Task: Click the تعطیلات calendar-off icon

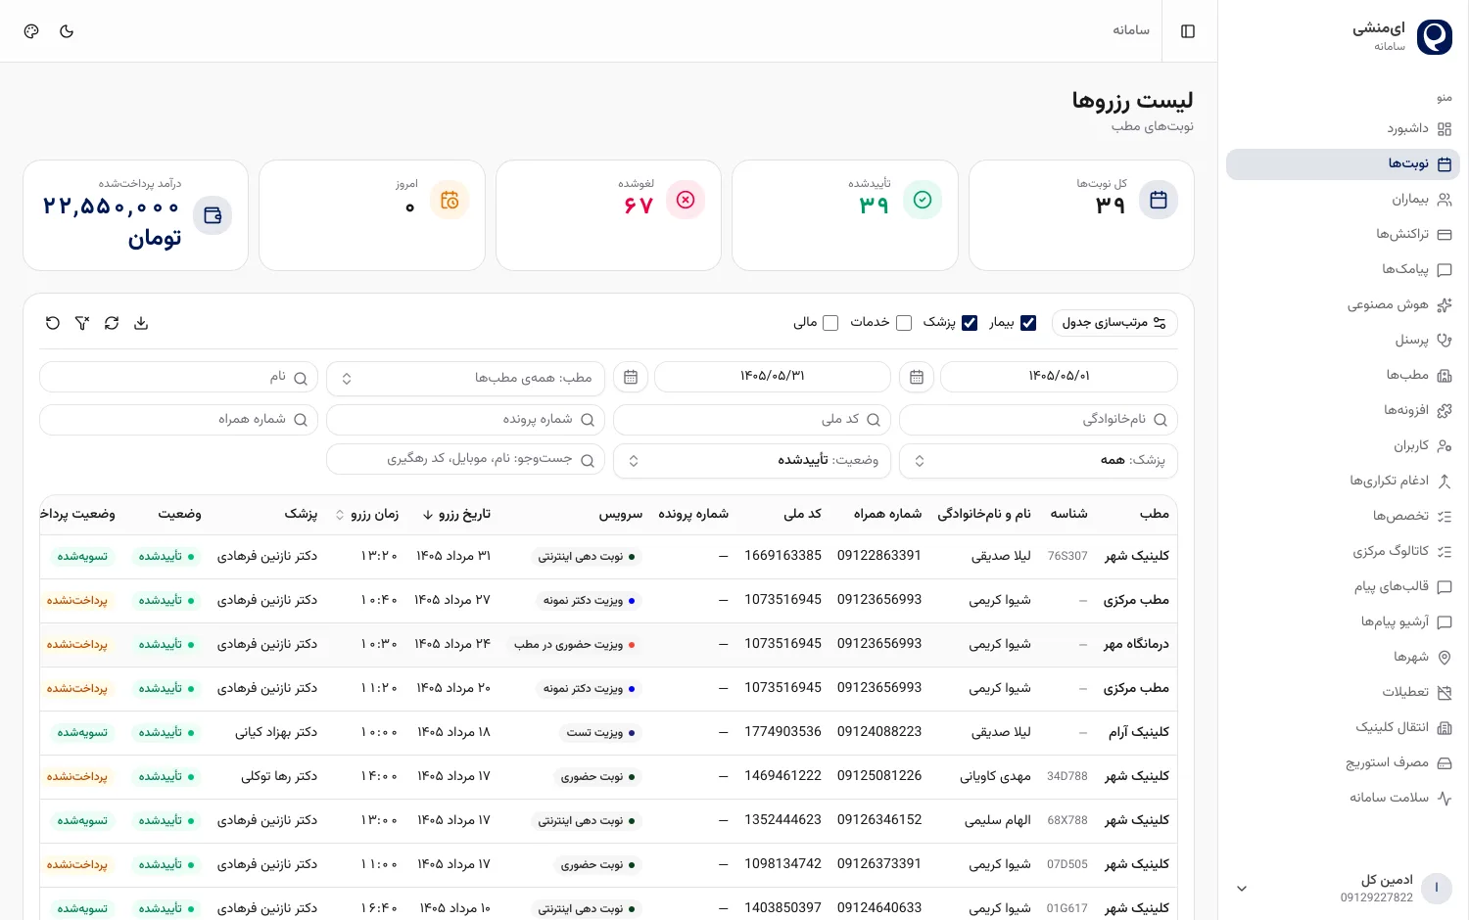Action: 1445,693
